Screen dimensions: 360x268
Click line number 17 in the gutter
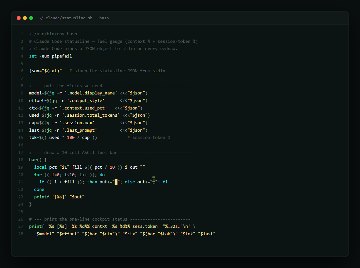[21, 152]
